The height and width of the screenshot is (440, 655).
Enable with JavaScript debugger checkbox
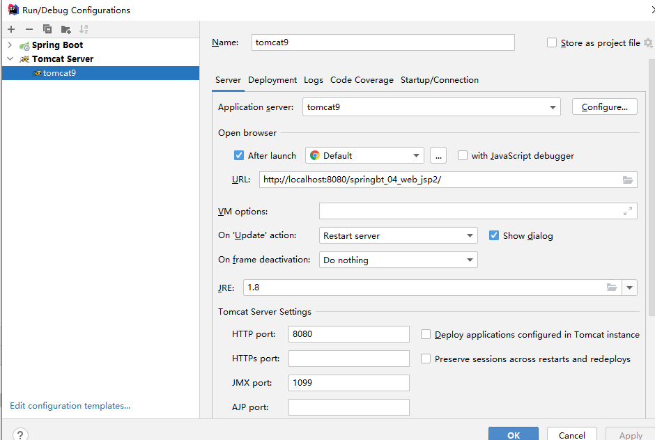(462, 156)
